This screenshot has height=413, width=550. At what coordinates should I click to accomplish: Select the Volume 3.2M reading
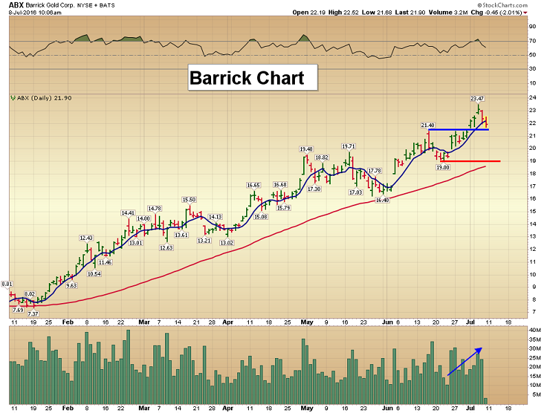pyautogui.click(x=448, y=12)
